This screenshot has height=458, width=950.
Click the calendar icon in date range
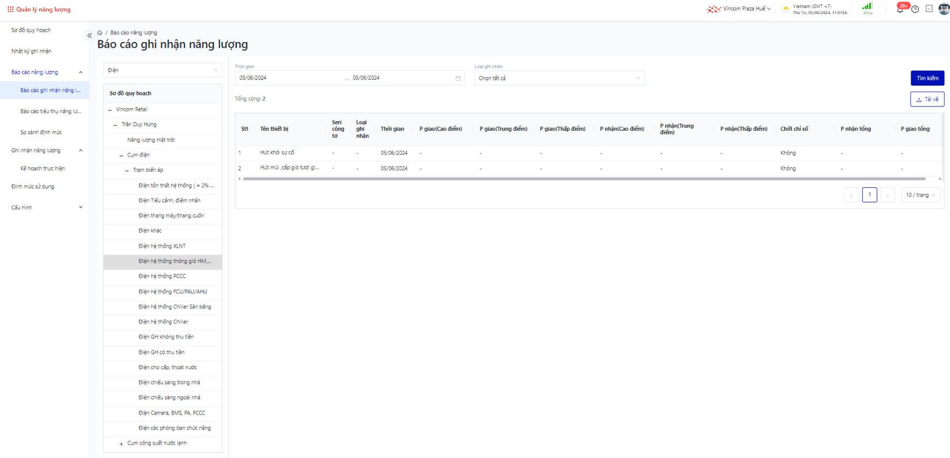click(x=458, y=78)
